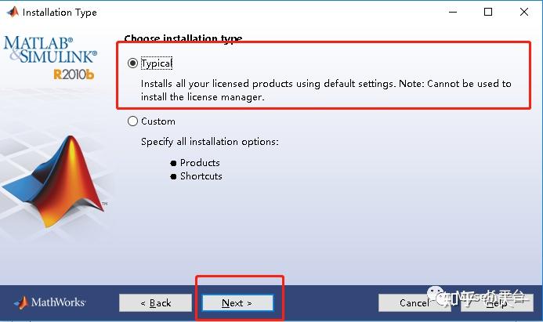The width and height of the screenshot is (543, 322).
Task: Minimize the Installation Type window
Action: 453,12
